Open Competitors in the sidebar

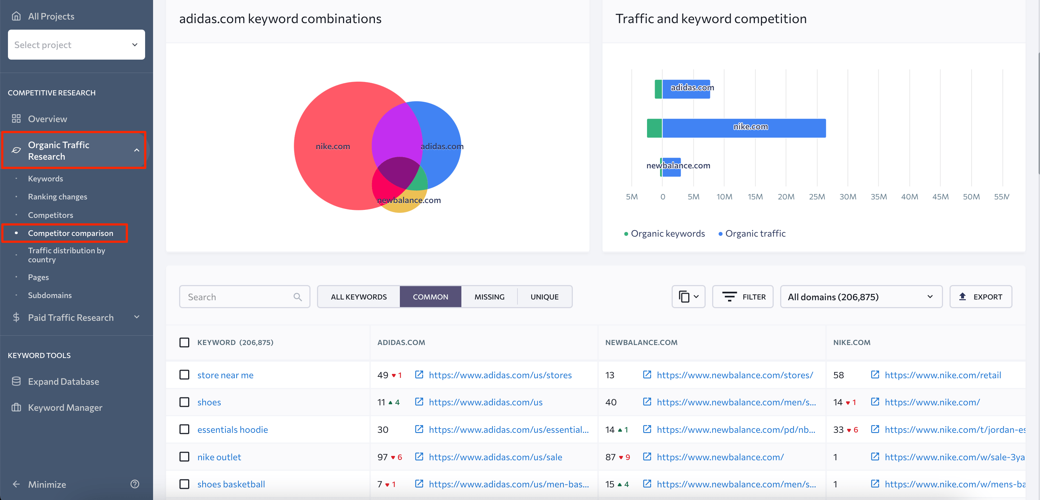click(50, 215)
